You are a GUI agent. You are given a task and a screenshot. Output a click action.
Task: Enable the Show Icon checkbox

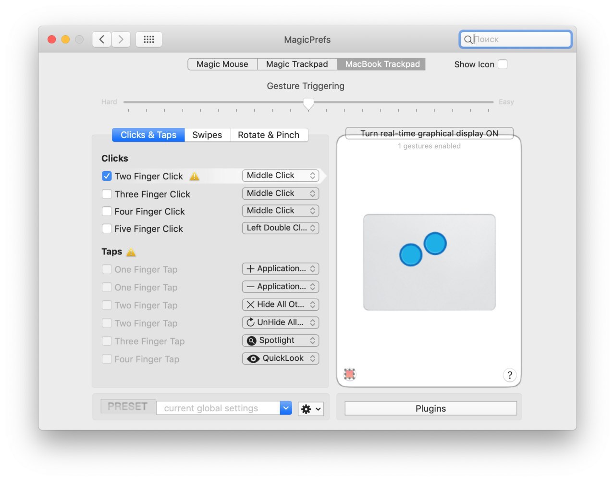coord(503,64)
